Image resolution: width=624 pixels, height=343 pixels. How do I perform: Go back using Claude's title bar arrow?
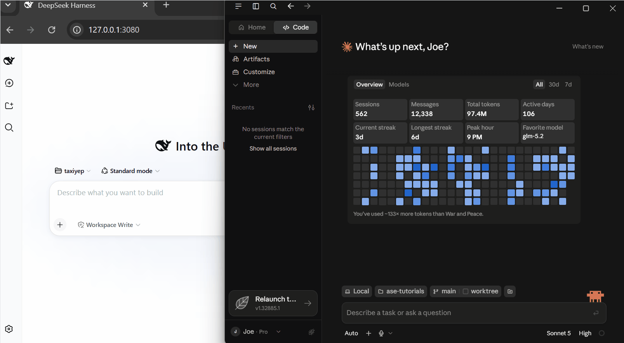coord(290,6)
